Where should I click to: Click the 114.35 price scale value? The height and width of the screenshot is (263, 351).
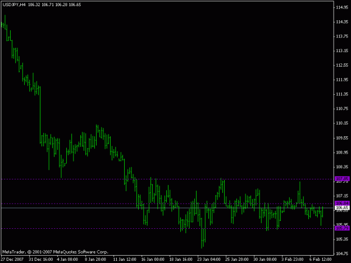click(342, 22)
